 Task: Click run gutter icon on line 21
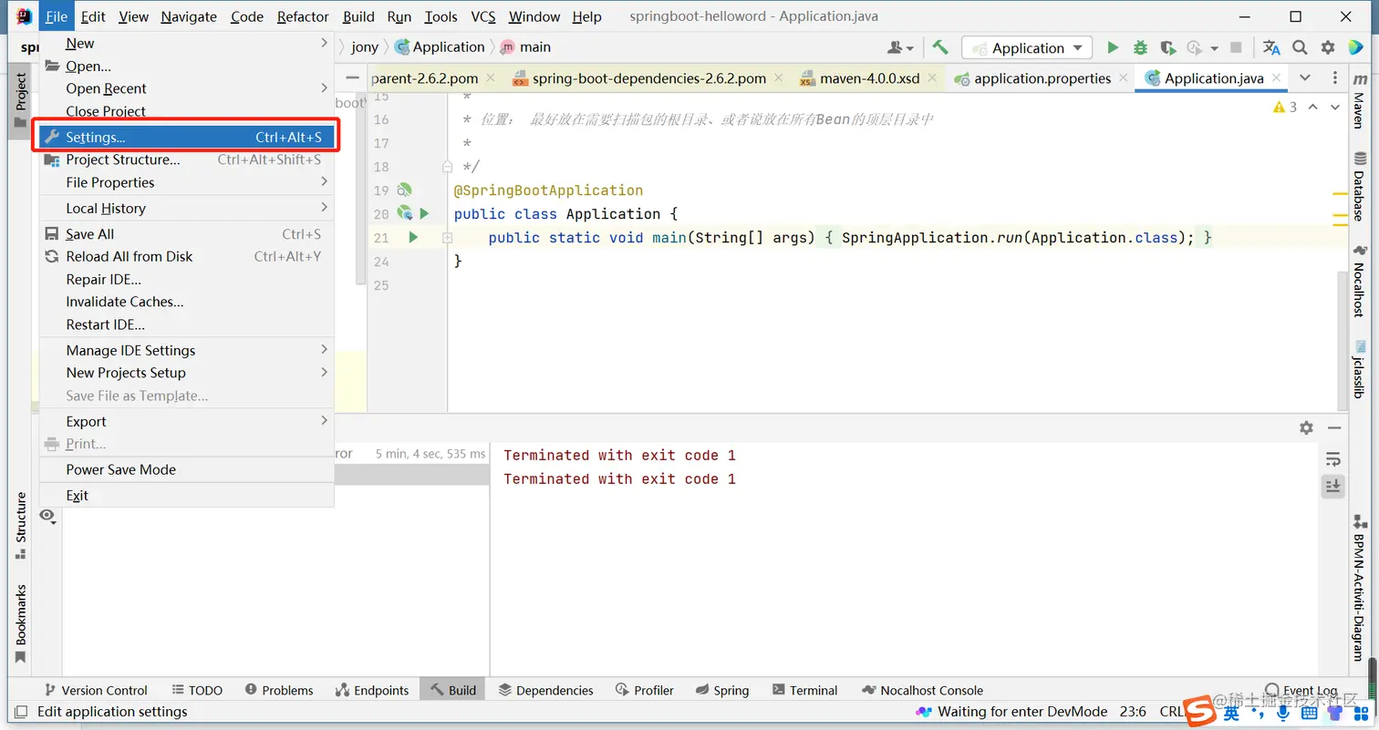tap(413, 238)
